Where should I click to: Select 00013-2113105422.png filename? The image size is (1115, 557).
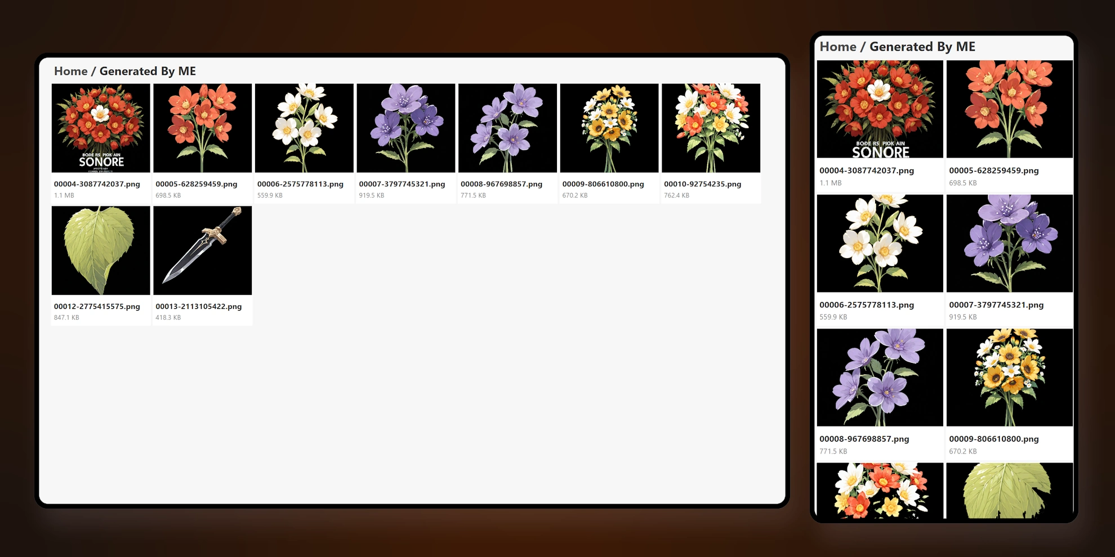(199, 307)
